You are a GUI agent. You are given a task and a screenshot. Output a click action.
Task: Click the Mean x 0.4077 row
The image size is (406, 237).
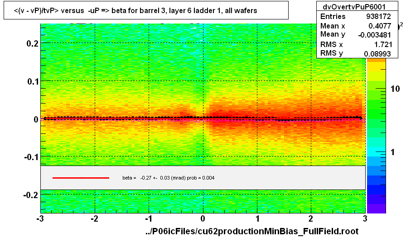tap(357, 26)
